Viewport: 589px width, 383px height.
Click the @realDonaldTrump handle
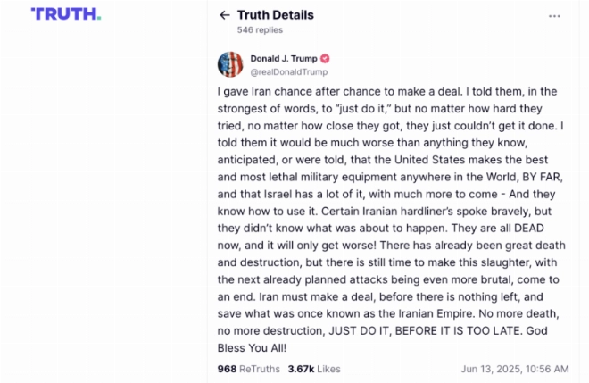289,71
